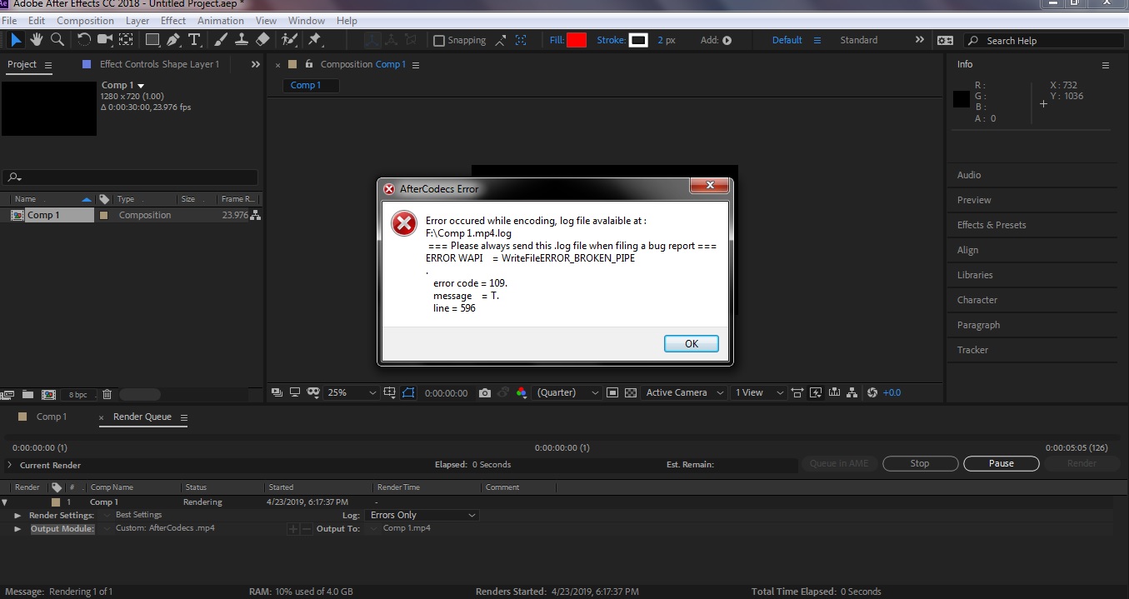Open the Active Camera dropdown
The width and height of the screenshot is (1129, 599).
pos(685,392)
